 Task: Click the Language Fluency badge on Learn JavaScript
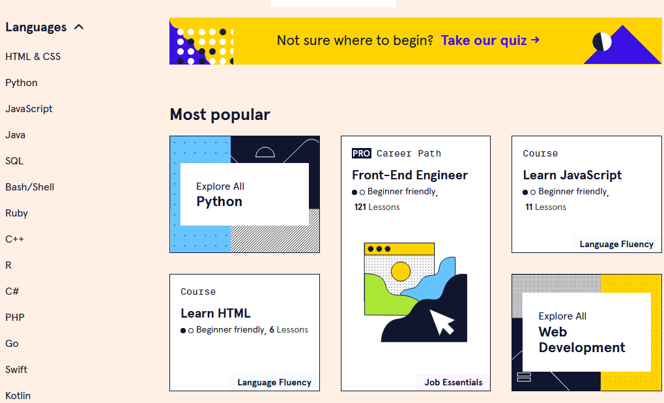click(x=616, y=244)
